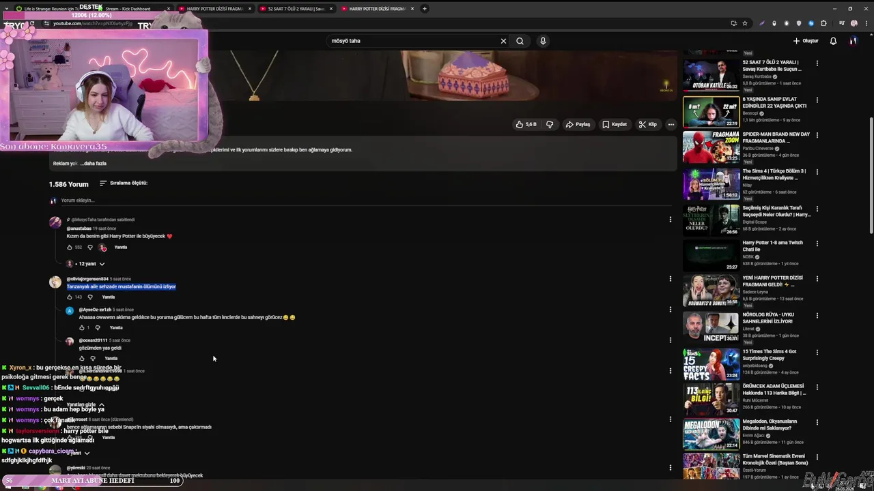Like the pinned @anustabas comment

tap(70, 248)
